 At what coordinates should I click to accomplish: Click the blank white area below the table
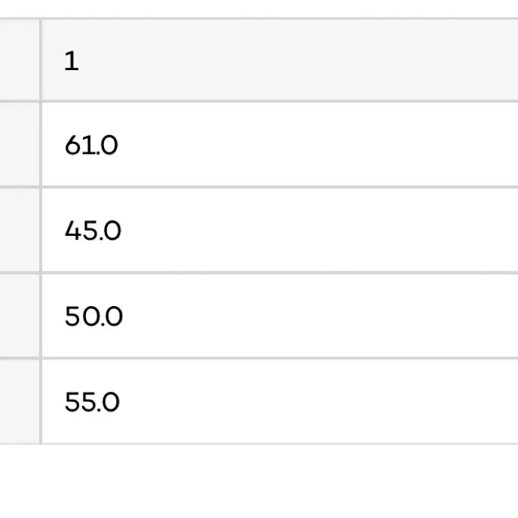tap(259, 482)
